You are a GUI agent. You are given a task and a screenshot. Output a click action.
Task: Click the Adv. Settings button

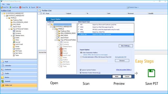pyautogui.click(x=126, y=46)
